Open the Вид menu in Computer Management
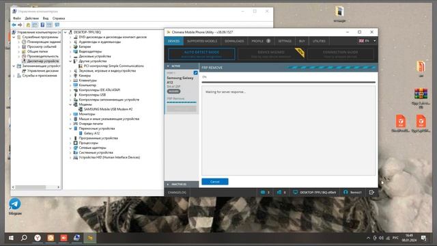Image resolution: width=437 pixels, height=246 pixels. pos(46,18)
